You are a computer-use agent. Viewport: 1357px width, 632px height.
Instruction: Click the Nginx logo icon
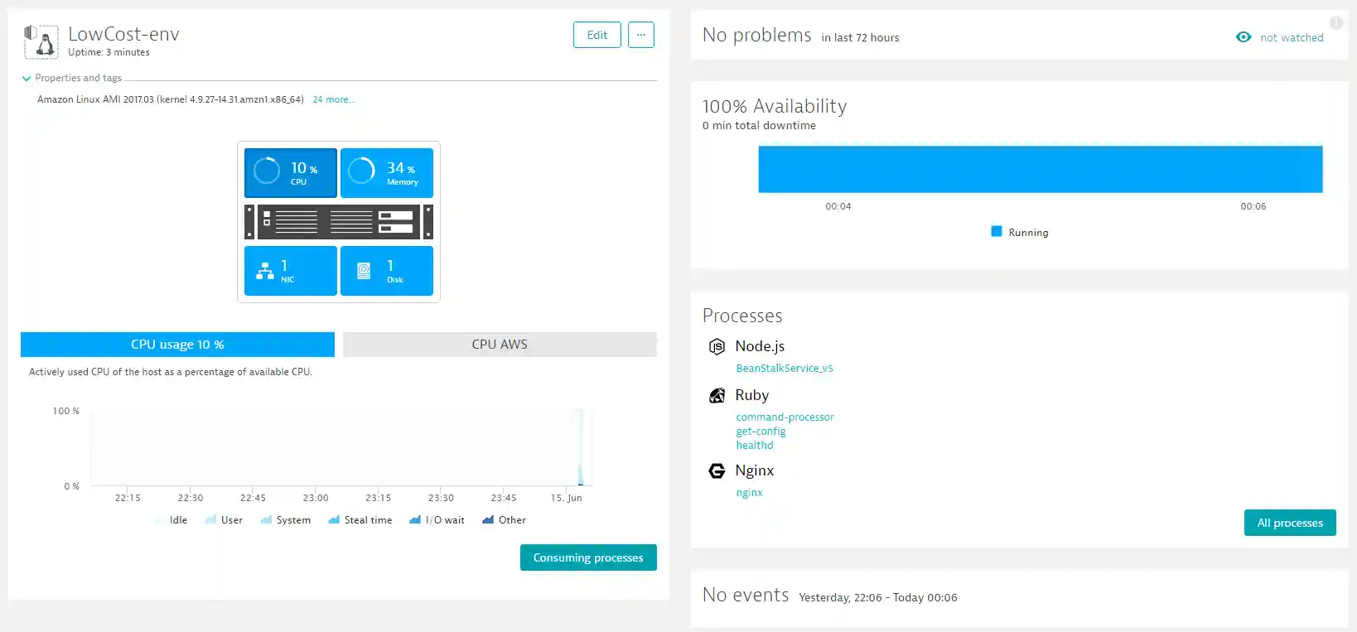click(x=717, y=470)
